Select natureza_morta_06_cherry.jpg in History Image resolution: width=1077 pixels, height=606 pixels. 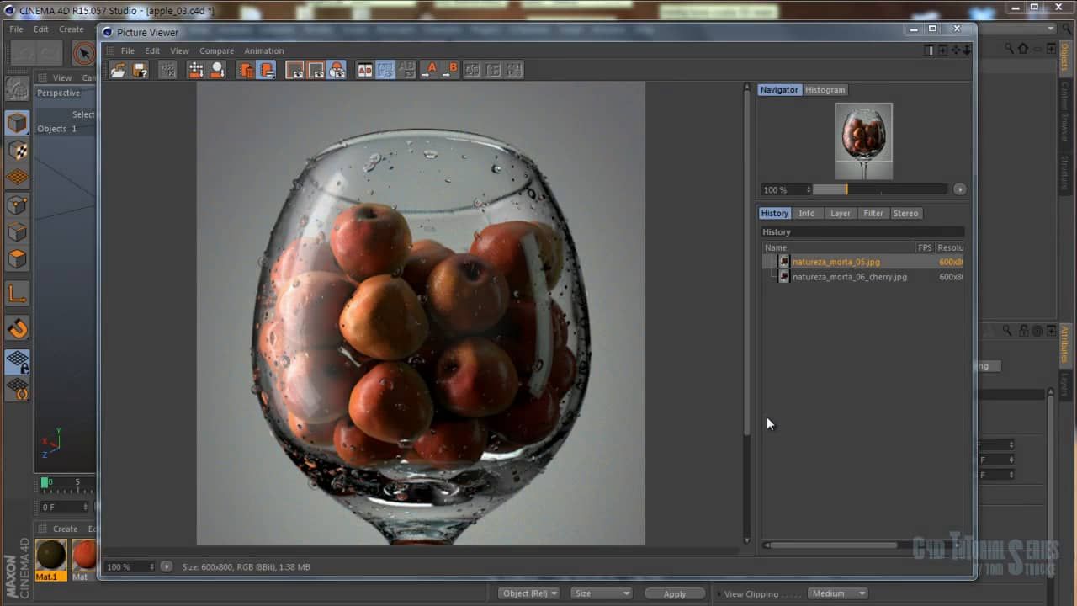point(849,277)
